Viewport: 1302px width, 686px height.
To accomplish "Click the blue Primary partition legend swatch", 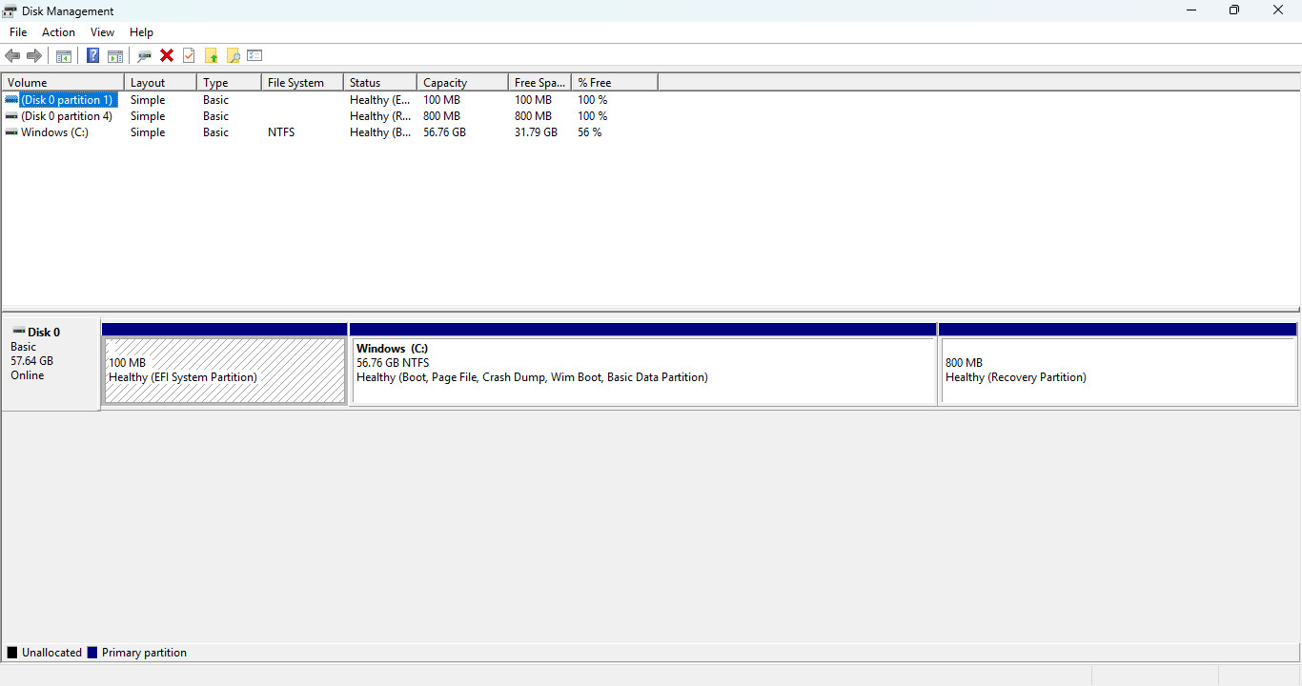I will click(x=92, y=653).
